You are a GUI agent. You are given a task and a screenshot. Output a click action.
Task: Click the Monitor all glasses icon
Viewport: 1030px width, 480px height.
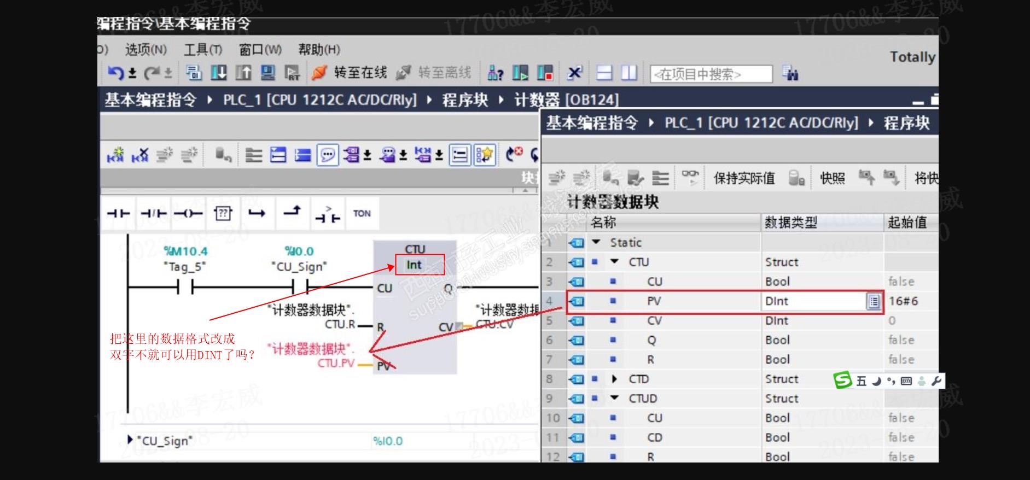coord(690,177)
